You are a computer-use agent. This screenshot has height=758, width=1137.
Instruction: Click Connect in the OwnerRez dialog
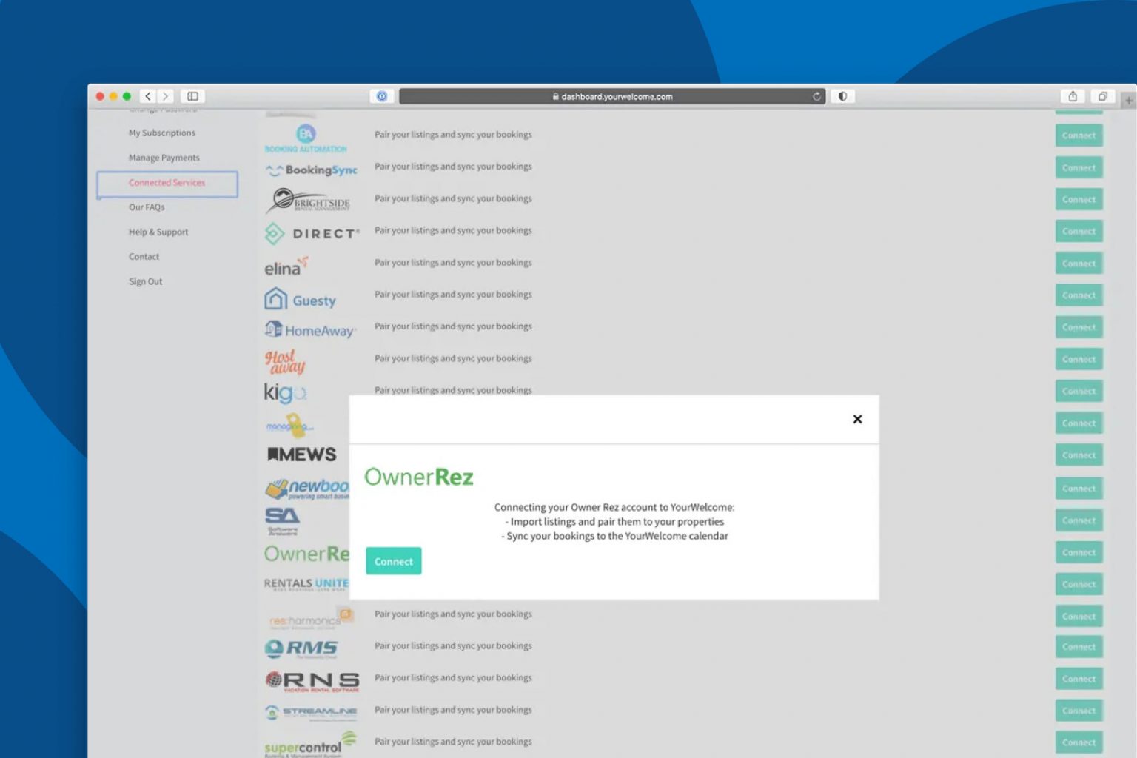pos(393,561)
